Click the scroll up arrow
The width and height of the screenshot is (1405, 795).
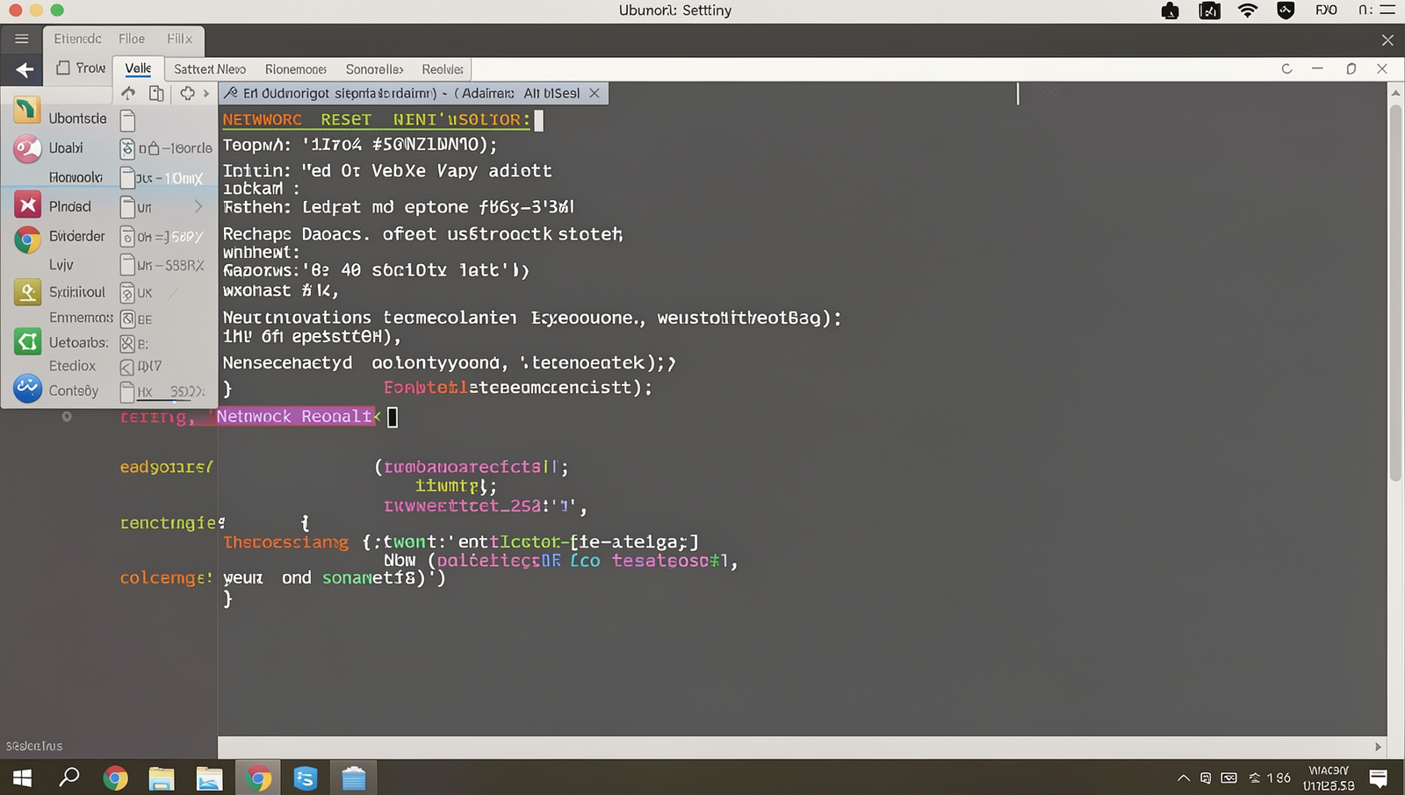1395,92
